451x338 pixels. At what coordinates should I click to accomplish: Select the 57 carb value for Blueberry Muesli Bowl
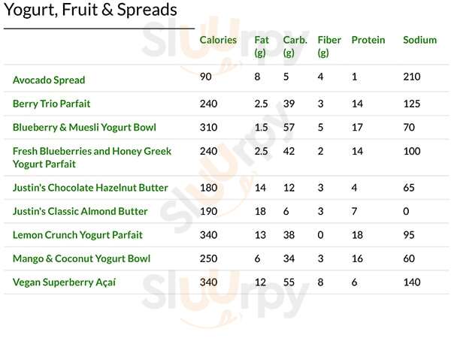(289, 128)
